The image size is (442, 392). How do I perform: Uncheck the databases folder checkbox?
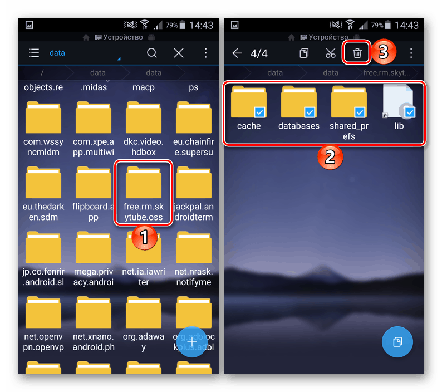(310, 112)
